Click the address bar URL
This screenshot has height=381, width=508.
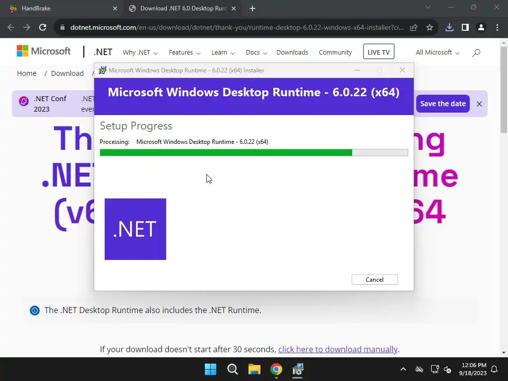[237, 28]
